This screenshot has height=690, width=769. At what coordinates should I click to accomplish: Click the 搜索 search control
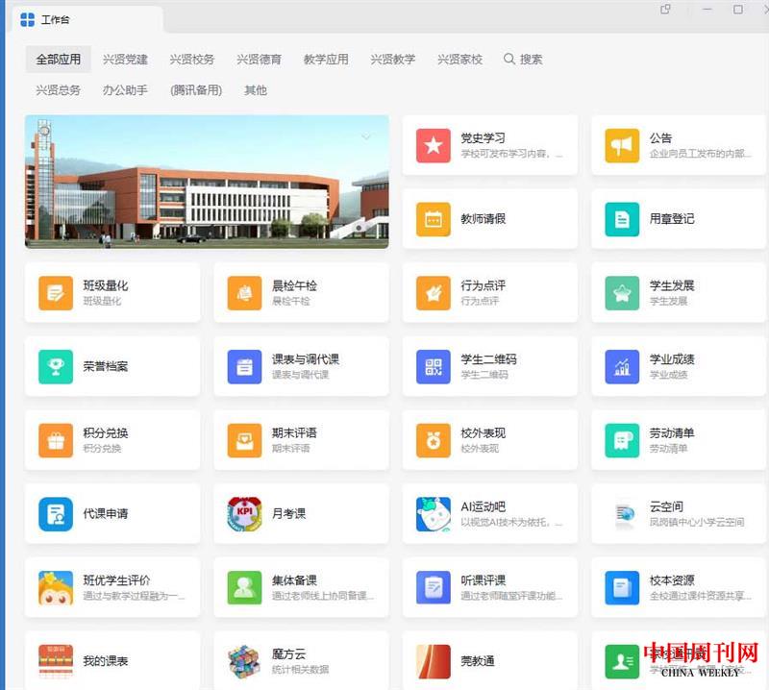(x=522, y=59)
